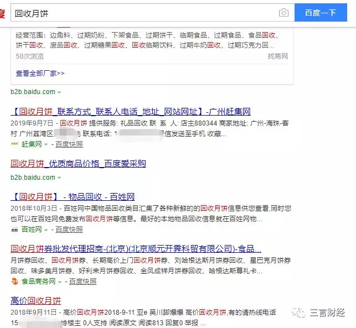The height and width of the screenshot is (328, 356).
Task: Click the b2b.baidu.com URL under 百度爱采购
Action: (x=33, y=177)
